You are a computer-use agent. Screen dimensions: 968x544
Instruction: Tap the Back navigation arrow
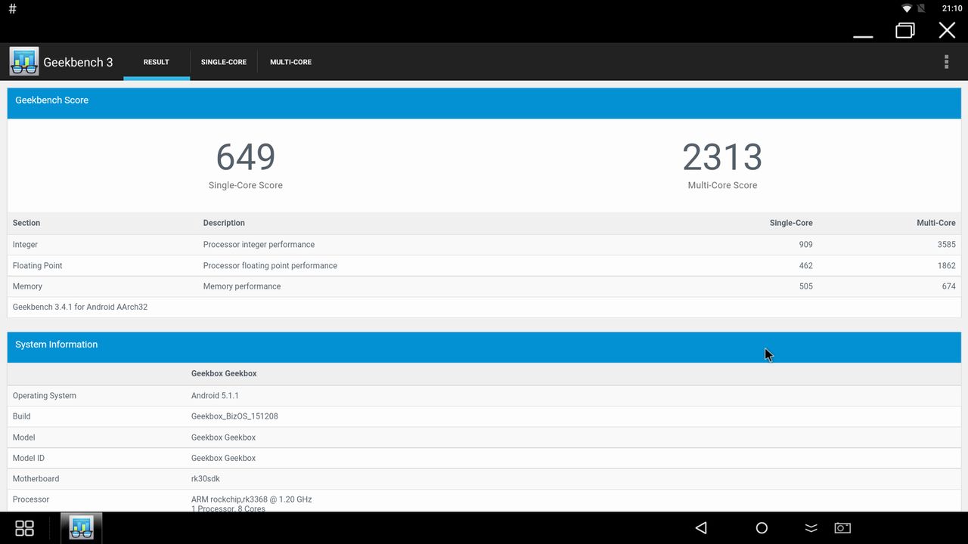tap(700, 528)
